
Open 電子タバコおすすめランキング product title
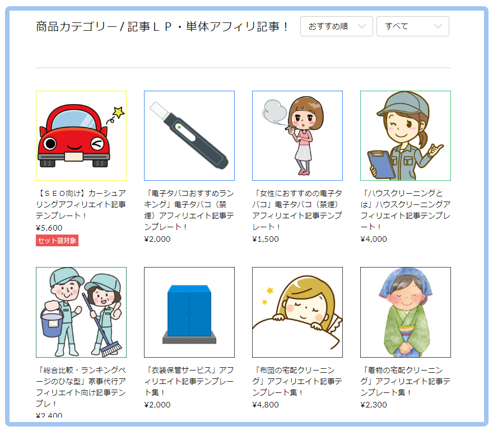point(189,210)
